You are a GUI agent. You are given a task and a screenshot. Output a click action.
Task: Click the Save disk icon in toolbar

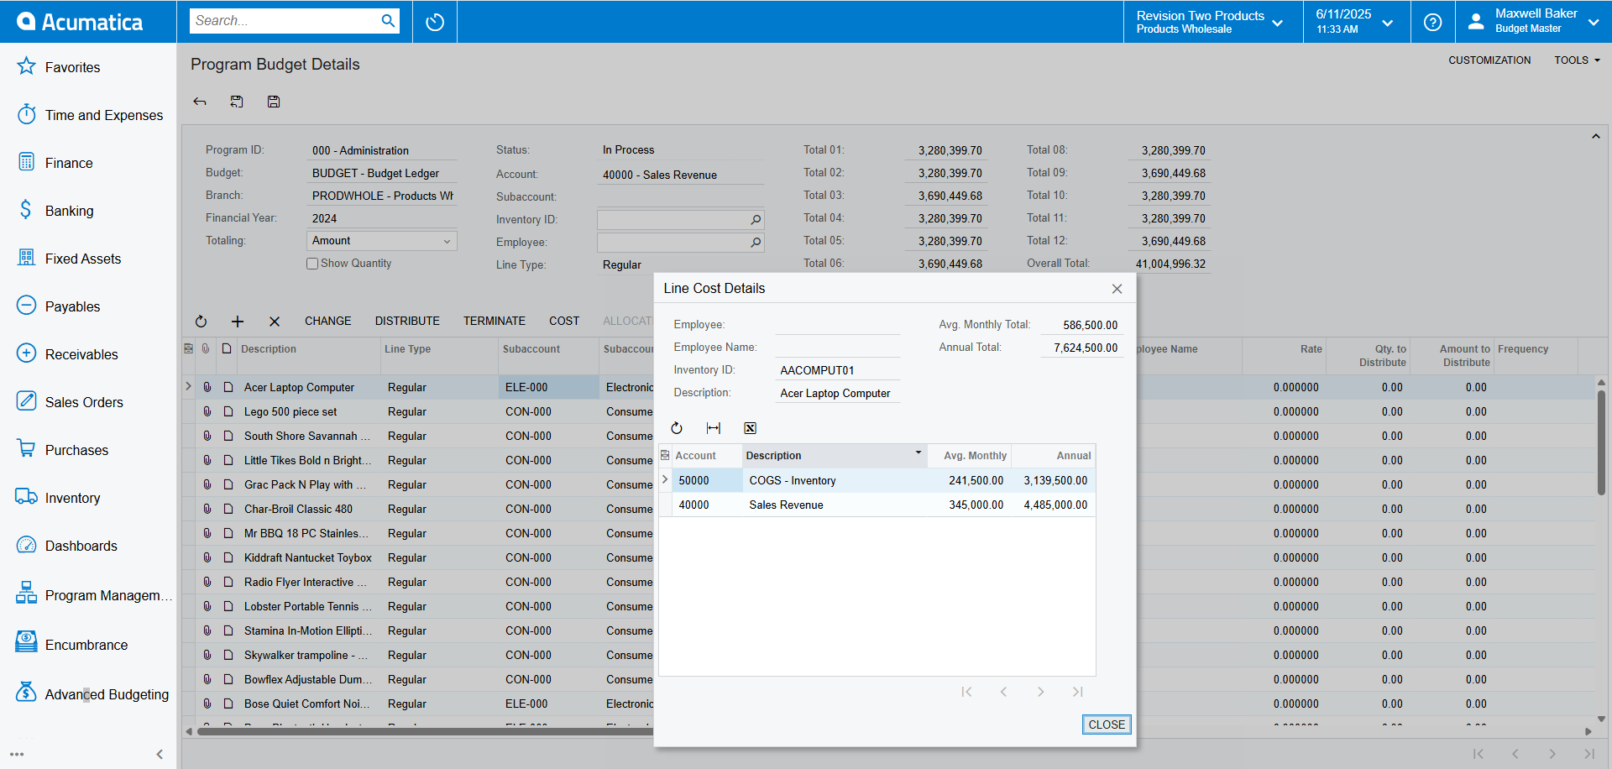274,102
